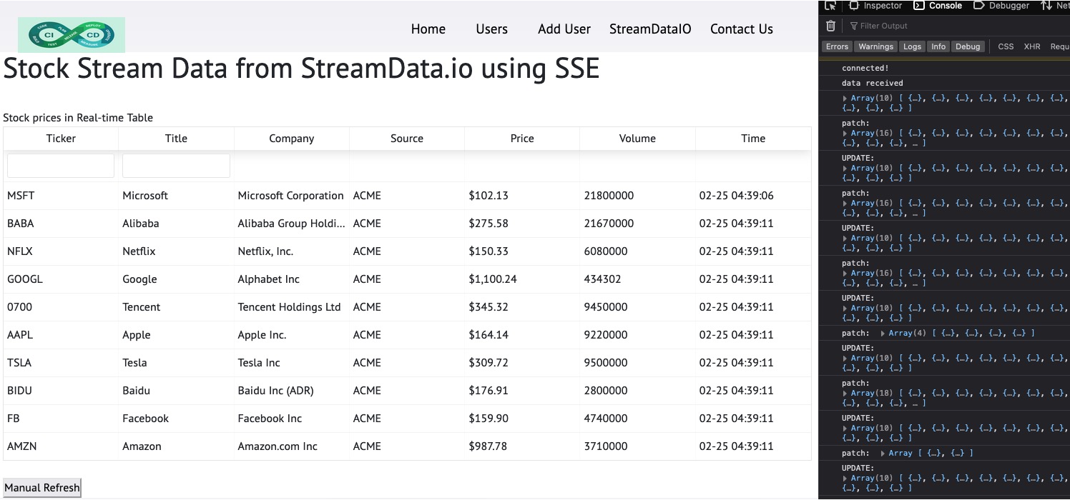Switch to the Console tab

pyautogui.click(x=938, y=5)
